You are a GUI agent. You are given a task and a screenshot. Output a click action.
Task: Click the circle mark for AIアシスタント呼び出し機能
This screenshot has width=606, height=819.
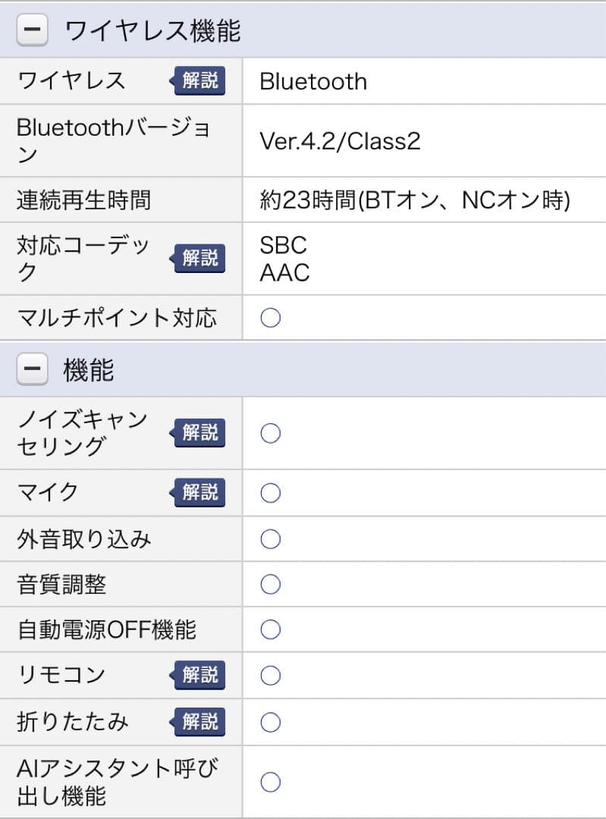click(270, 782)
